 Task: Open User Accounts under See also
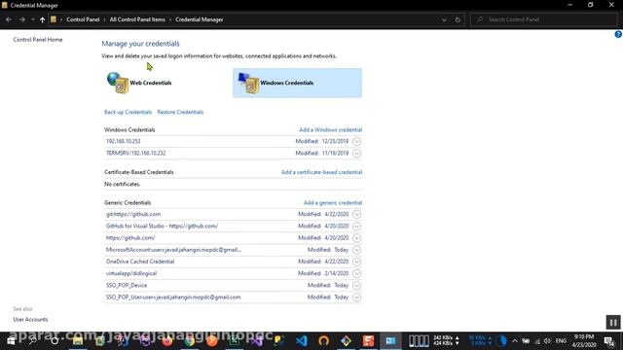[30, 320]
